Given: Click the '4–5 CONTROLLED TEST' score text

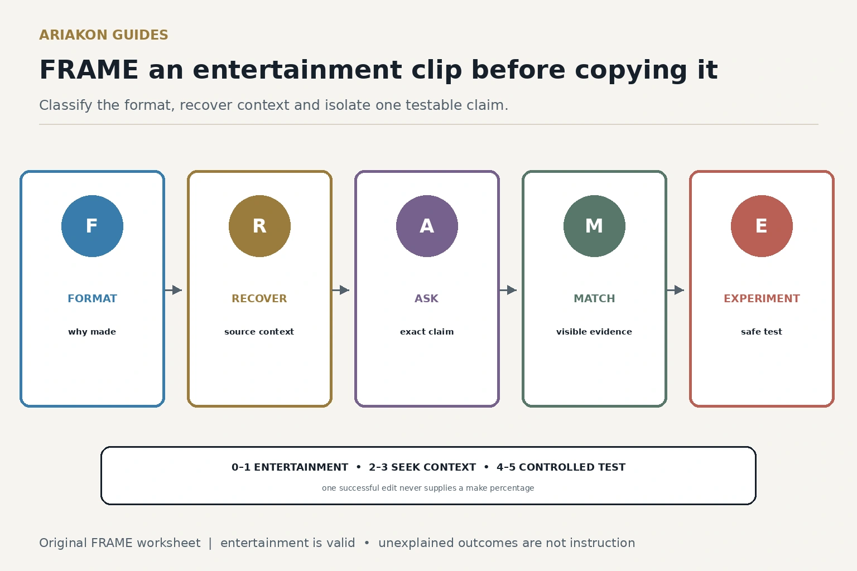Looking at the screenshot, I should tap(561, 467).
